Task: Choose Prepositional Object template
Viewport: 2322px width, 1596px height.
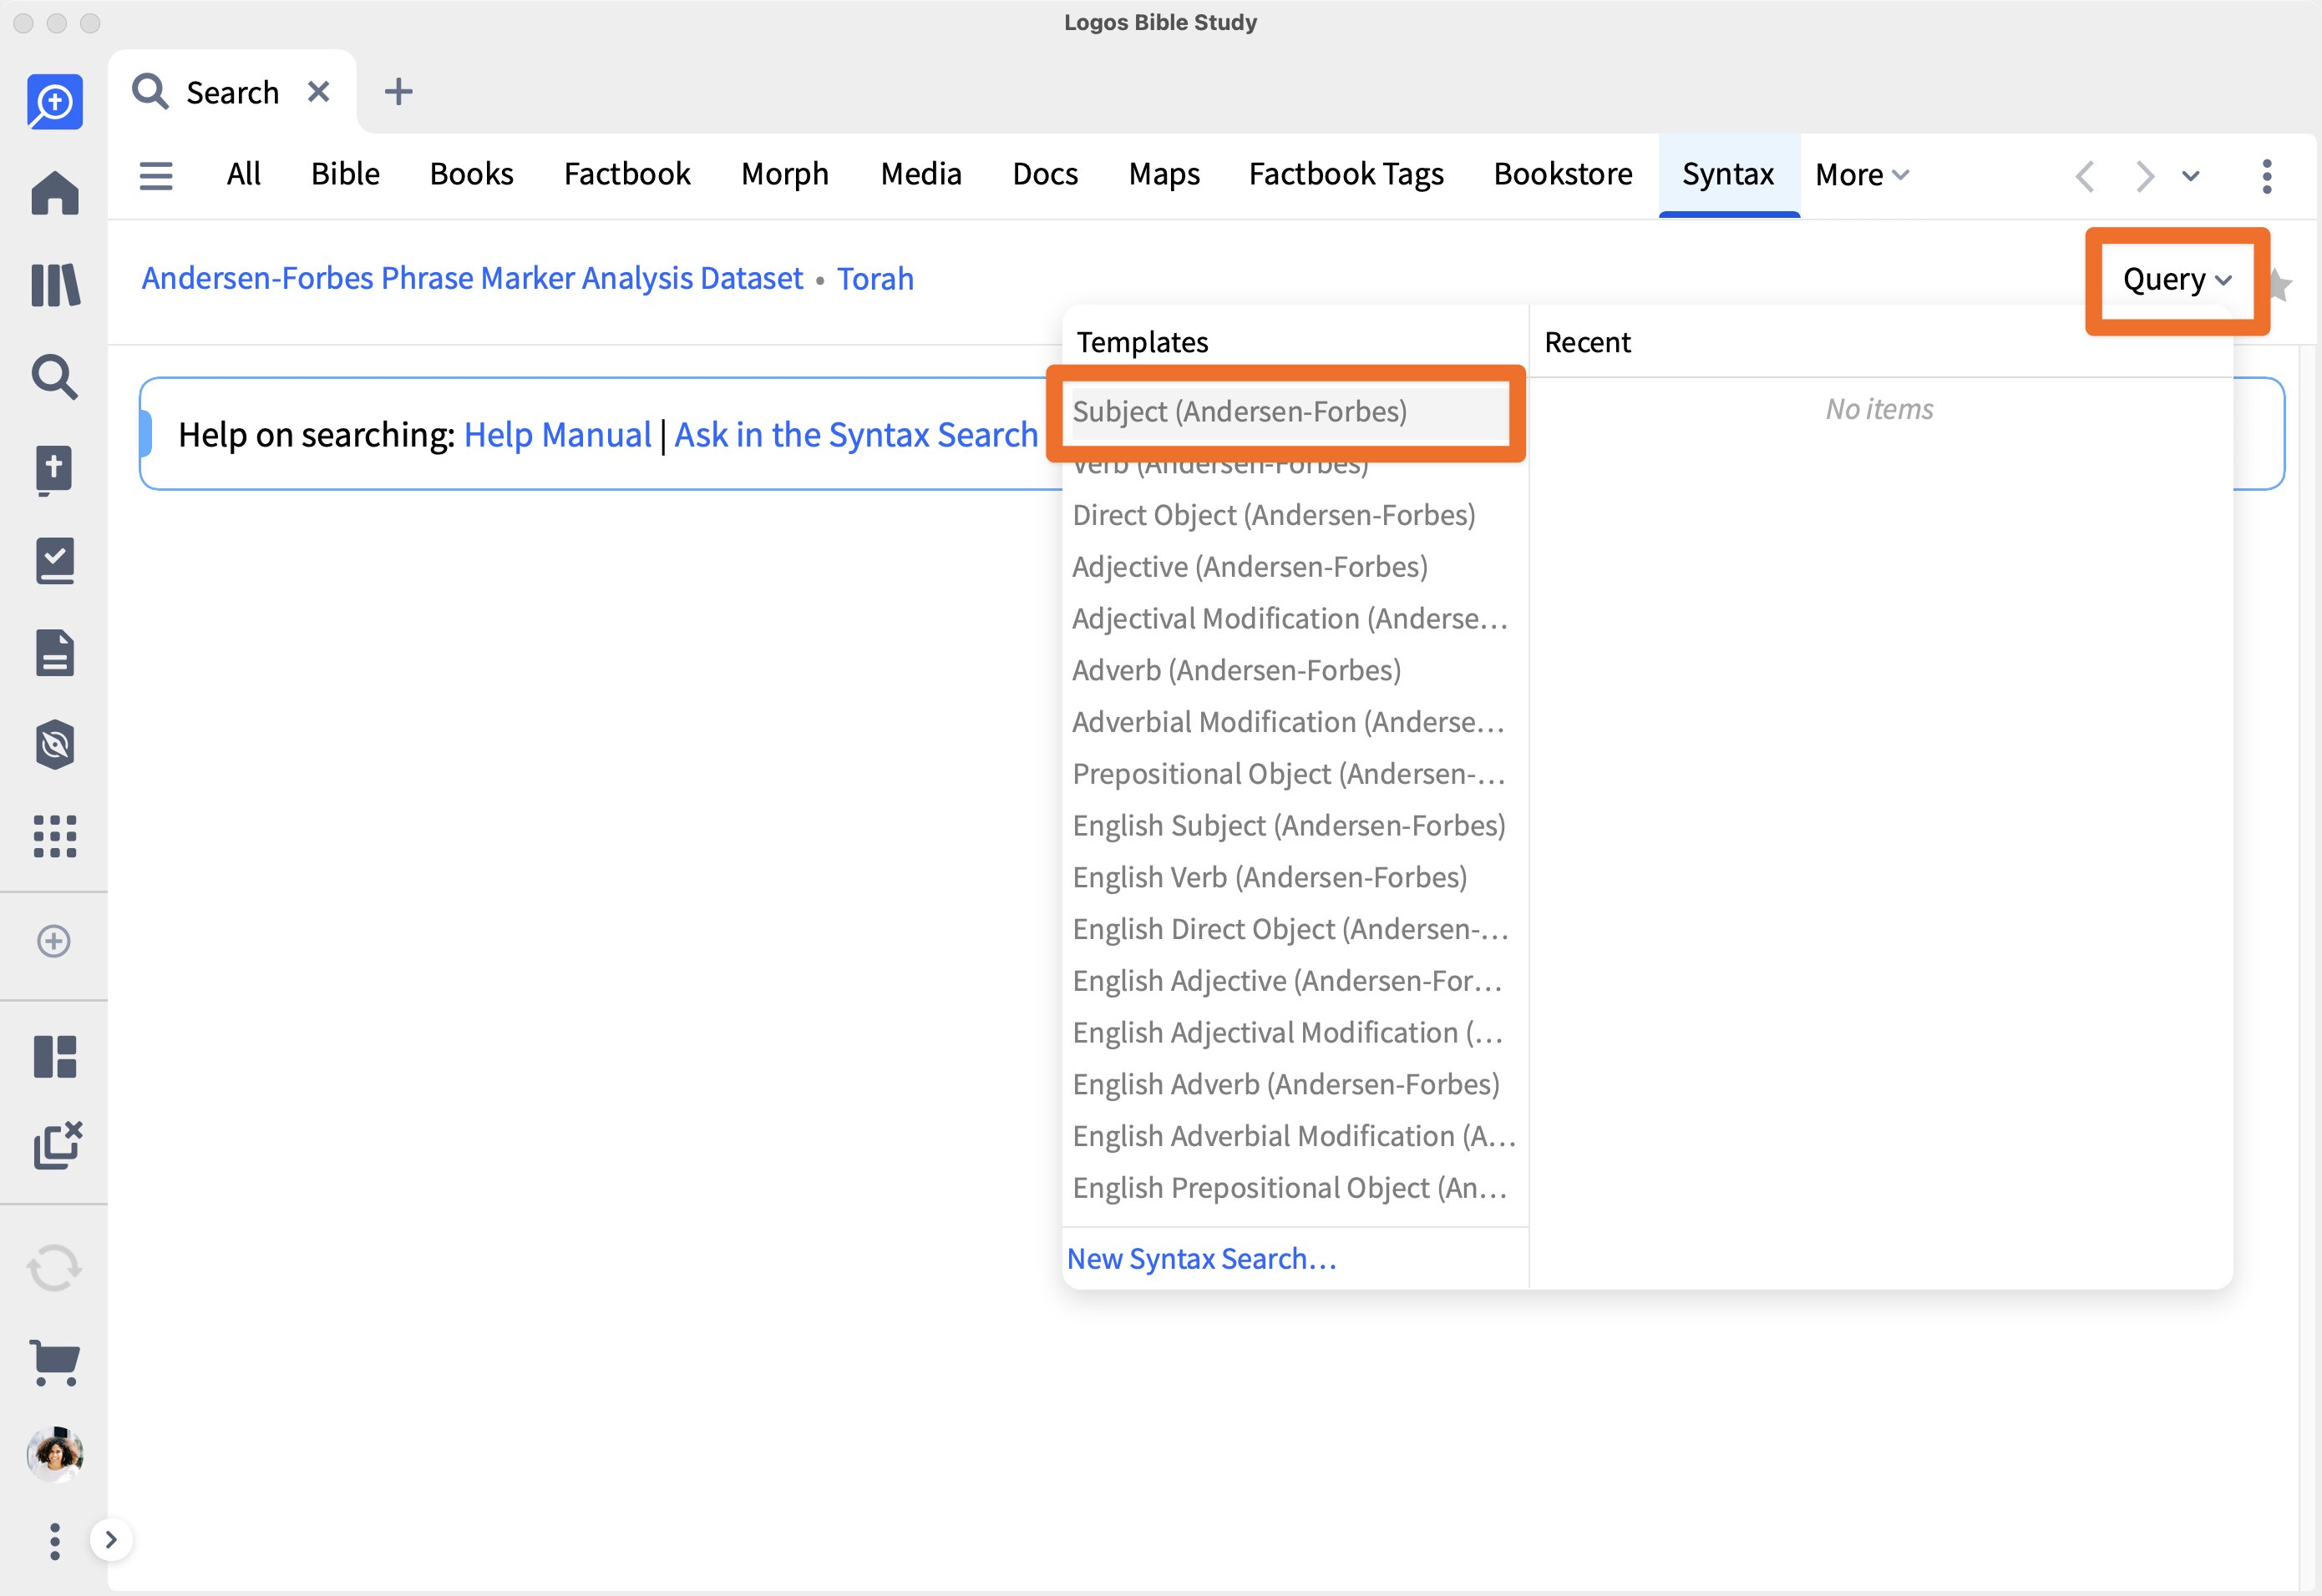Action: 1289,774
